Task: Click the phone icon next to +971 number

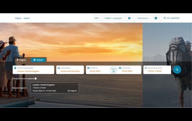Action: 165,18
